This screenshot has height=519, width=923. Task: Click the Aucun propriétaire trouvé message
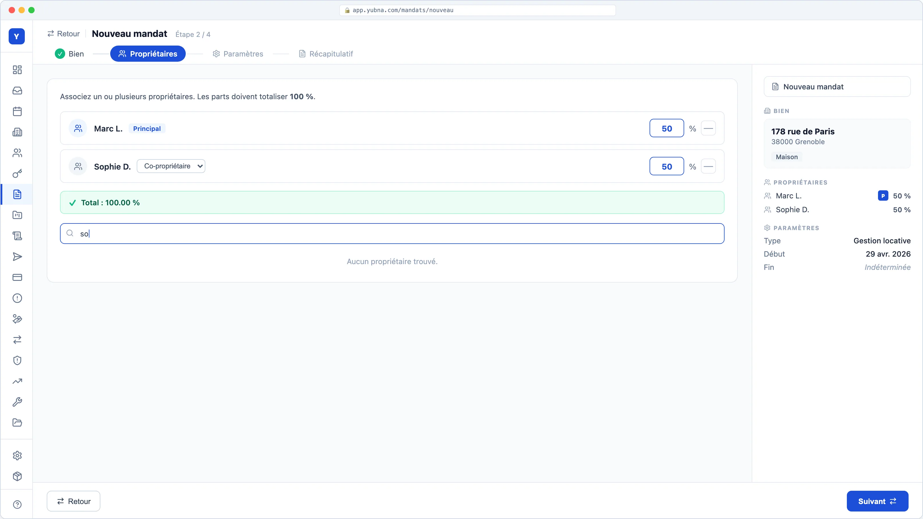(392, 262)
